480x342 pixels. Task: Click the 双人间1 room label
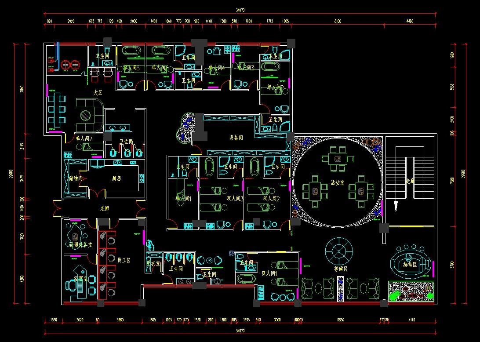269,273
